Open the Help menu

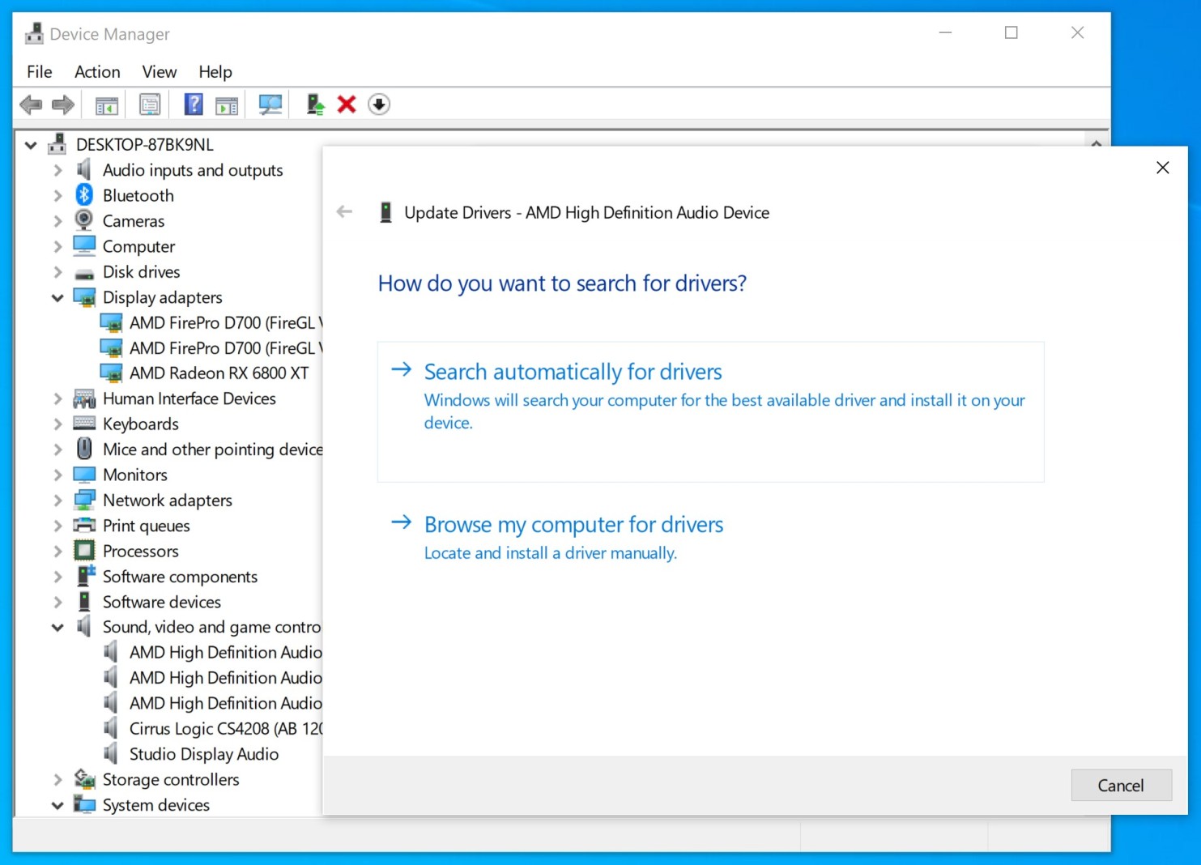tap(215, 71)
